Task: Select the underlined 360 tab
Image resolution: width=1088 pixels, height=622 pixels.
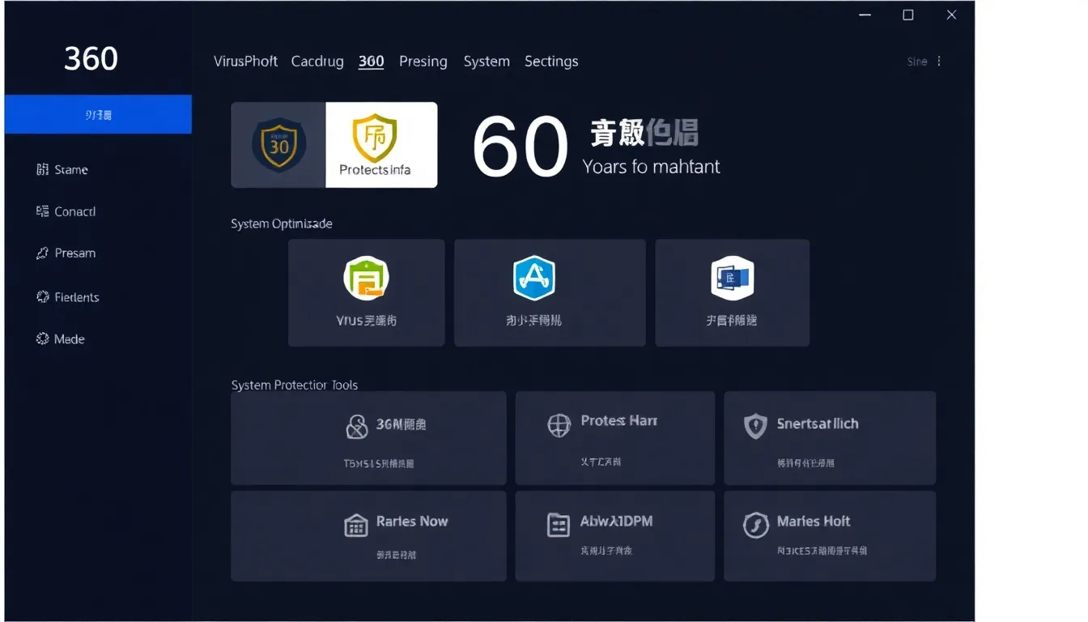Action: (371, 62)
